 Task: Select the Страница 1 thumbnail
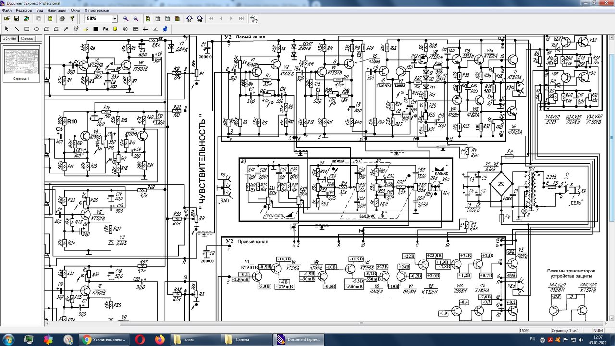coord(21,65)
